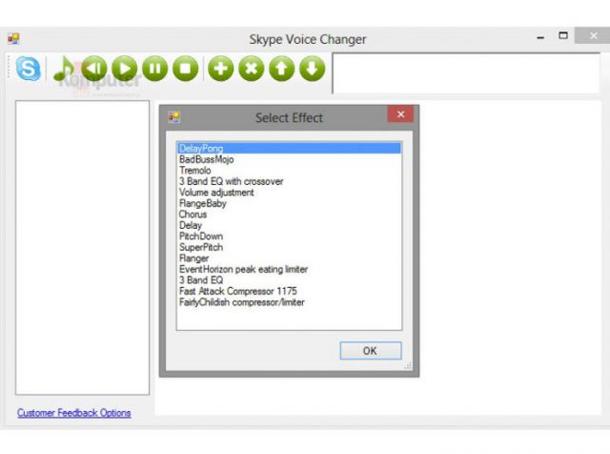The height and width of the screenshot is (454, 610).
Task: Pick the Delay effect entry
Action: [289, 225]
